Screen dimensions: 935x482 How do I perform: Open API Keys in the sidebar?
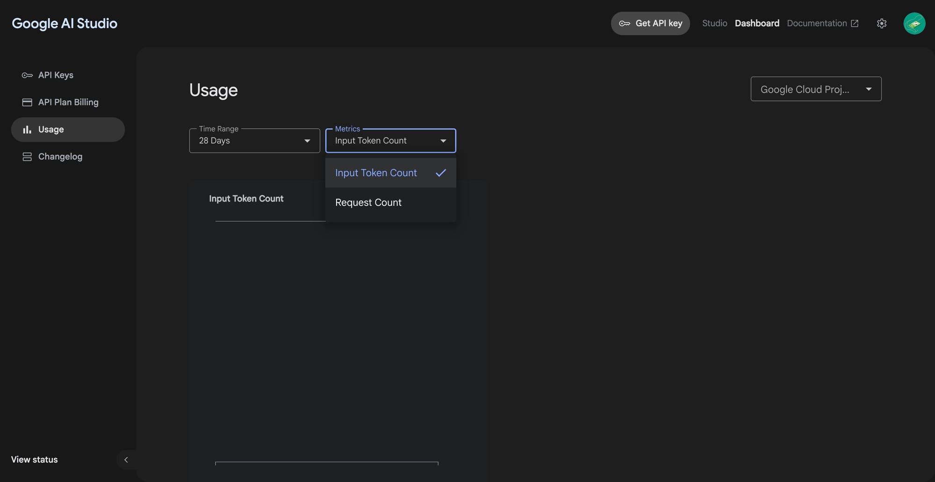tap(68, 75)
